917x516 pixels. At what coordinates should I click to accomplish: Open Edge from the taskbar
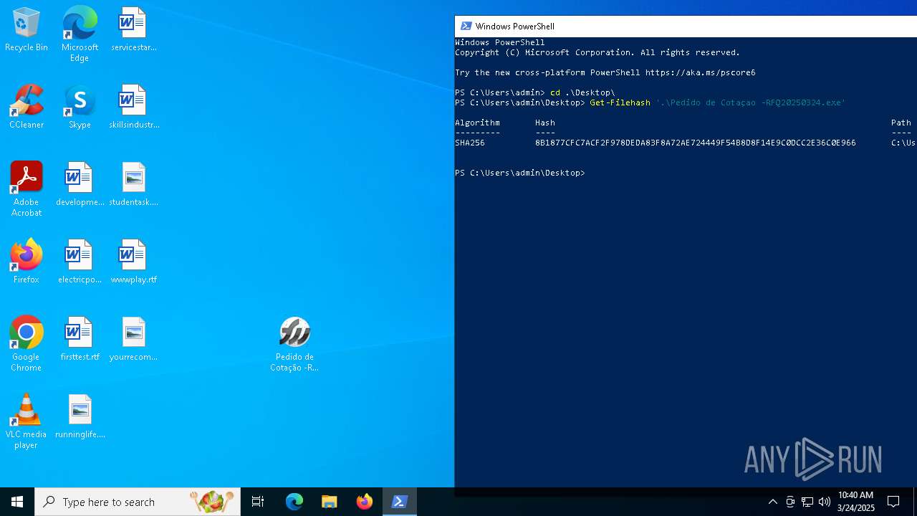[294, 502]
